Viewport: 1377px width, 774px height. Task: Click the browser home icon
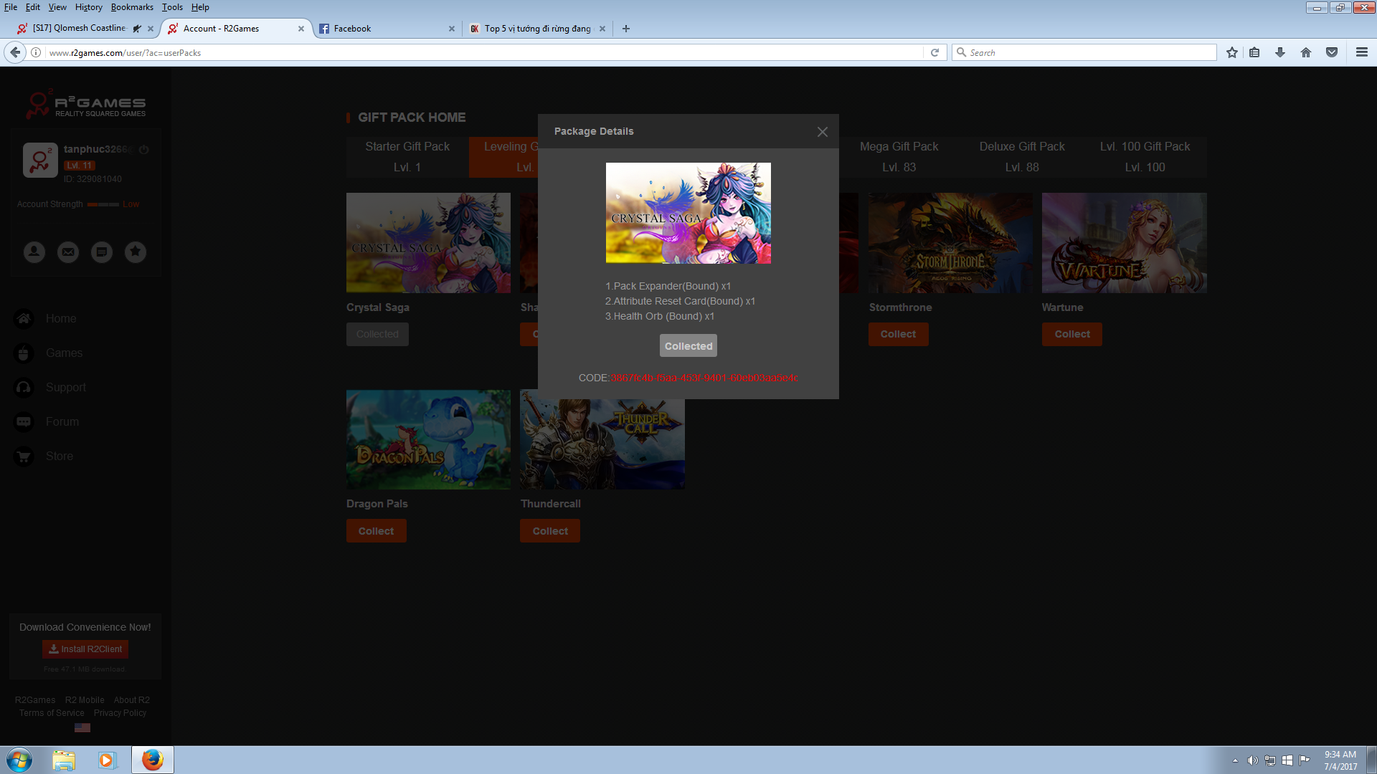[1305, 52]
